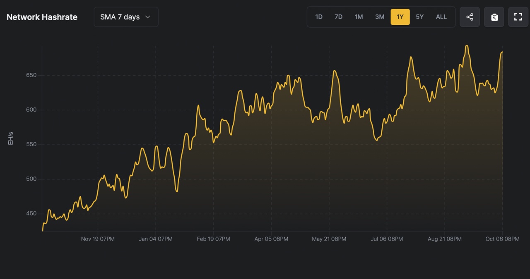The width and height of the screenshot is (530, 279).
Task: Click the 450 y-axis label
Action: click(31, 214)
